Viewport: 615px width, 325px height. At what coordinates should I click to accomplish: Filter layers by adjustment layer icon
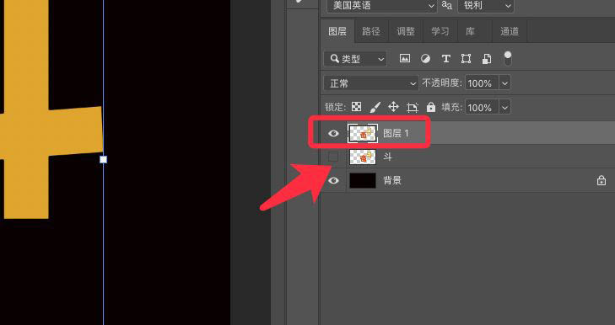(425, 59)
